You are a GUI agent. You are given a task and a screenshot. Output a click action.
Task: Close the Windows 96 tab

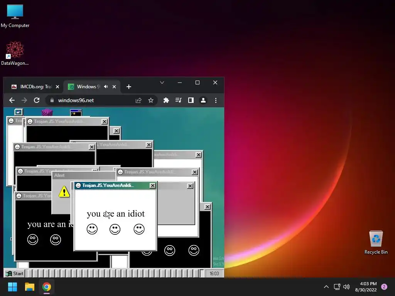coord(114,87)
